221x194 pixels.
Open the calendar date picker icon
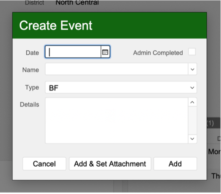pos(105,52)
